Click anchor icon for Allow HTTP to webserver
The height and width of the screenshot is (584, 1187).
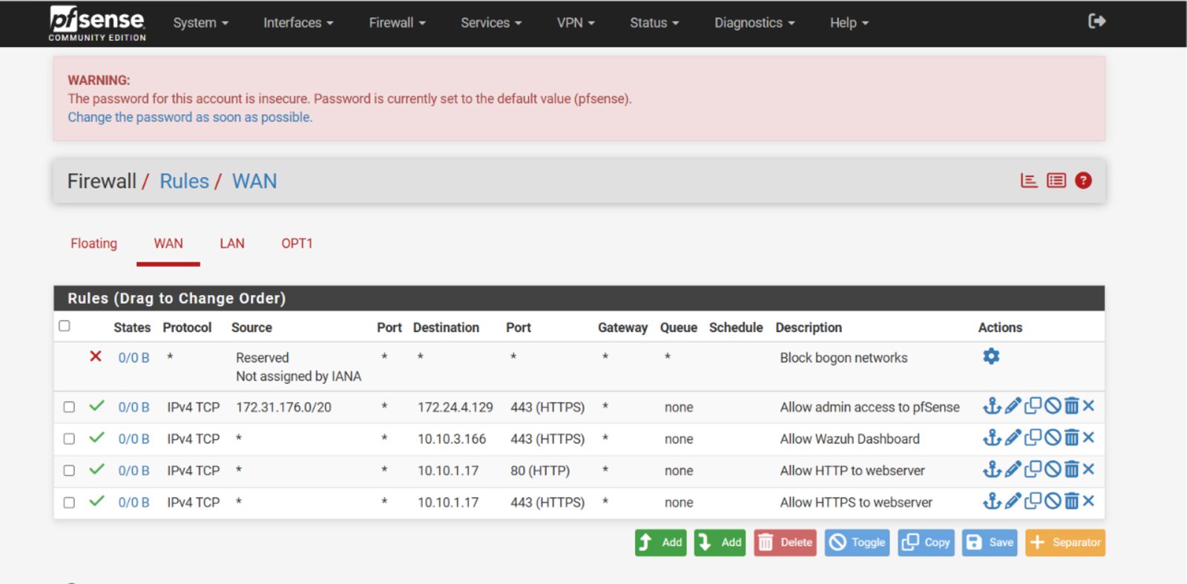click(x=992, y=469)
